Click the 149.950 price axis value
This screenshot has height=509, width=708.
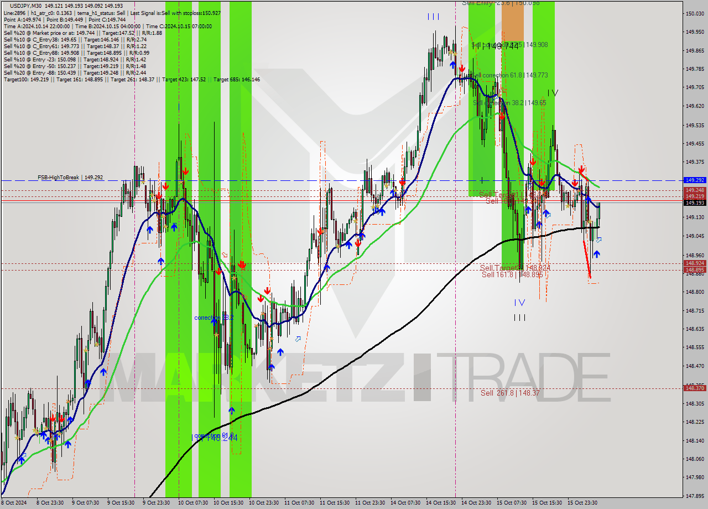click(x=695, y=32)
